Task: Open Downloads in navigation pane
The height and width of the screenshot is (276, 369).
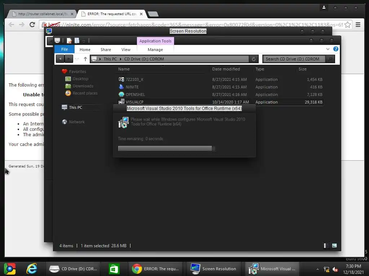Action: click(83, 86)
